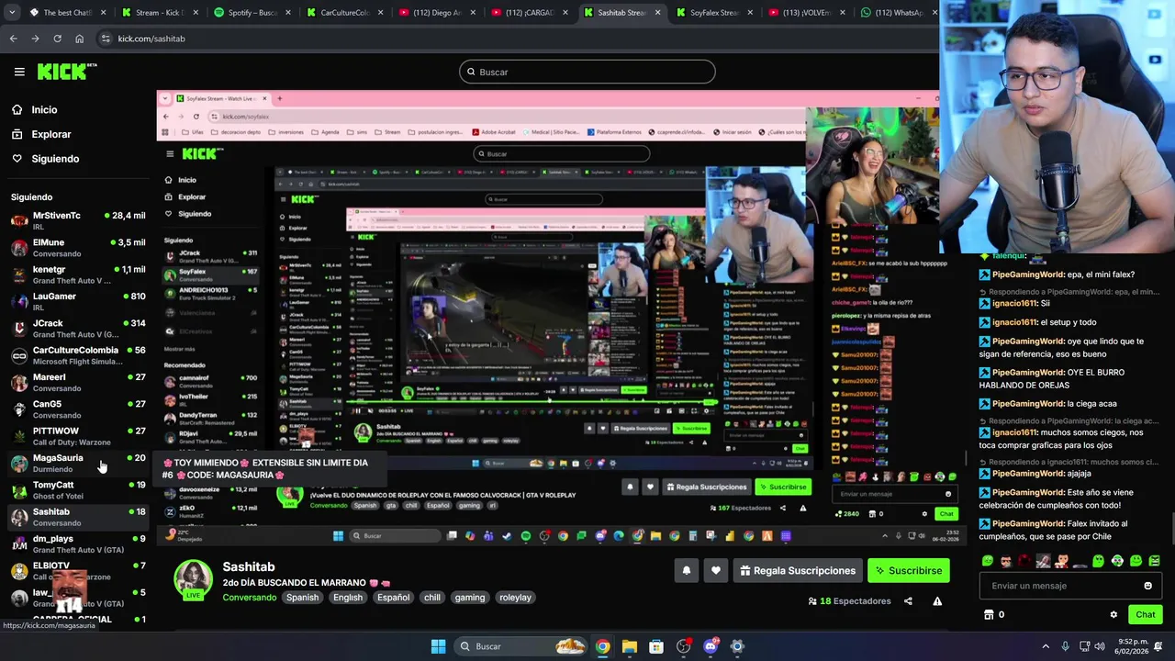Open dm_plays channel in following list
The width and height of the screenshot is (1175, 661).
click(x=77, y=543)
